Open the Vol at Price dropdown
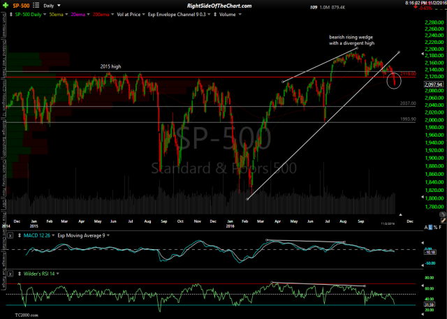 coord(143,14)
